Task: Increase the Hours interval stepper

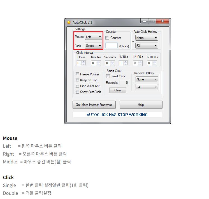Action: pyautogui.click(x=84, y=62)
